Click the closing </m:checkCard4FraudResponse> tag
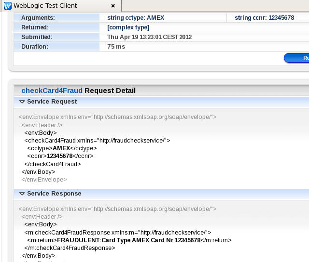Viewport: 309px width, 262px height. tap(70, 248)
